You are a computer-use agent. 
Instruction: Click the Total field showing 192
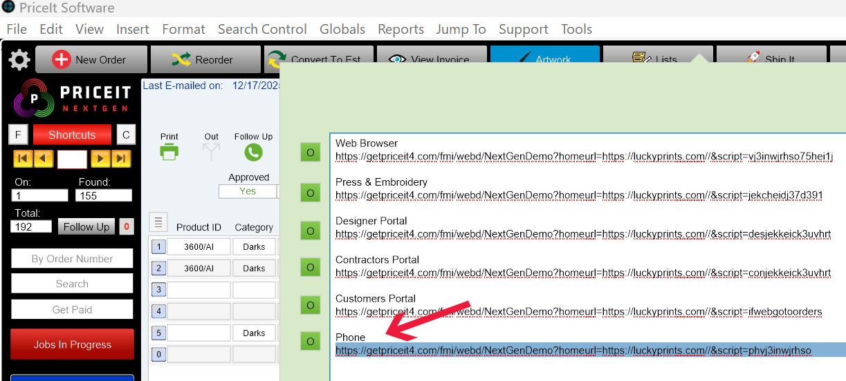(31, 226)
